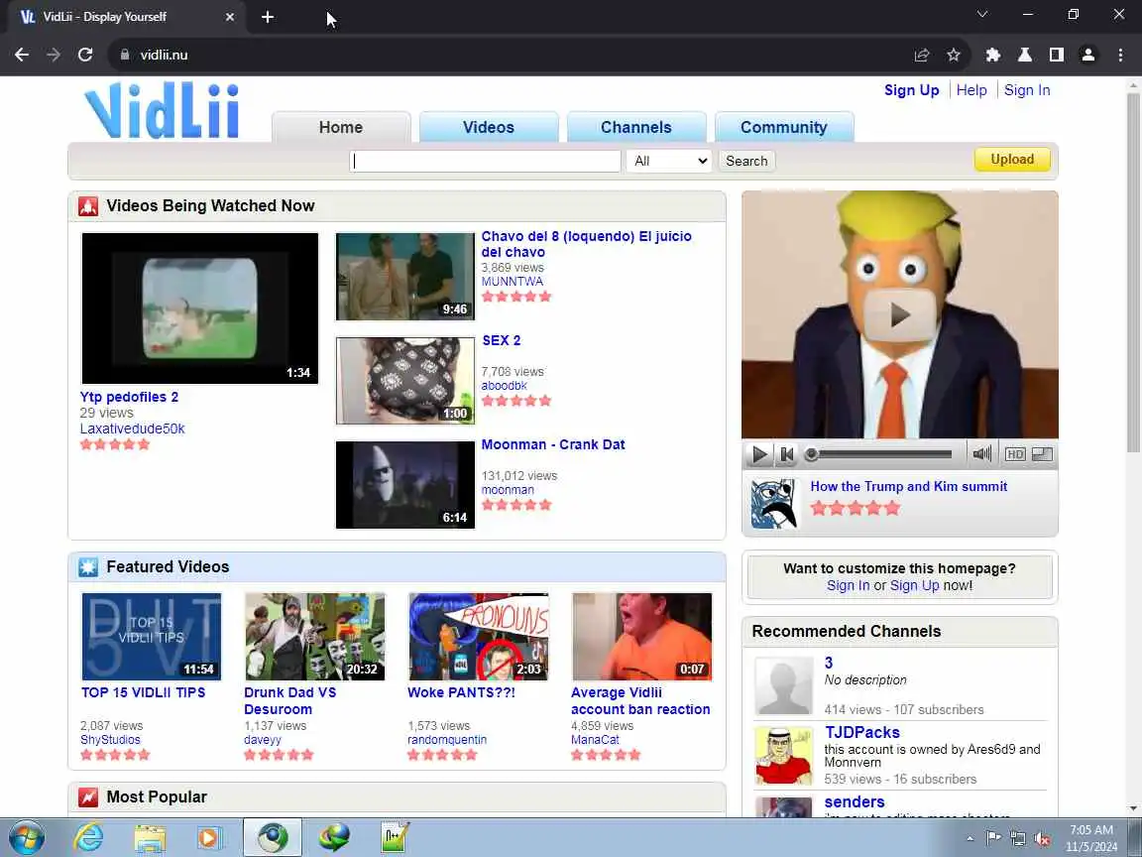Open fullscreen mode in the player
This screenshot has width=1142, height=857.
(x=1042, y=454)
